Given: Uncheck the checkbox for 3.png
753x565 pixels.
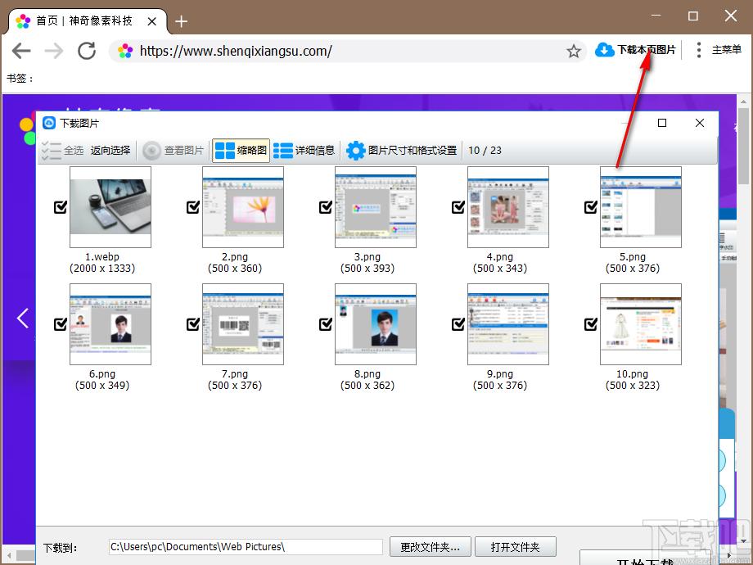Looking at the screenshot, I should click(x=325, y=207).
